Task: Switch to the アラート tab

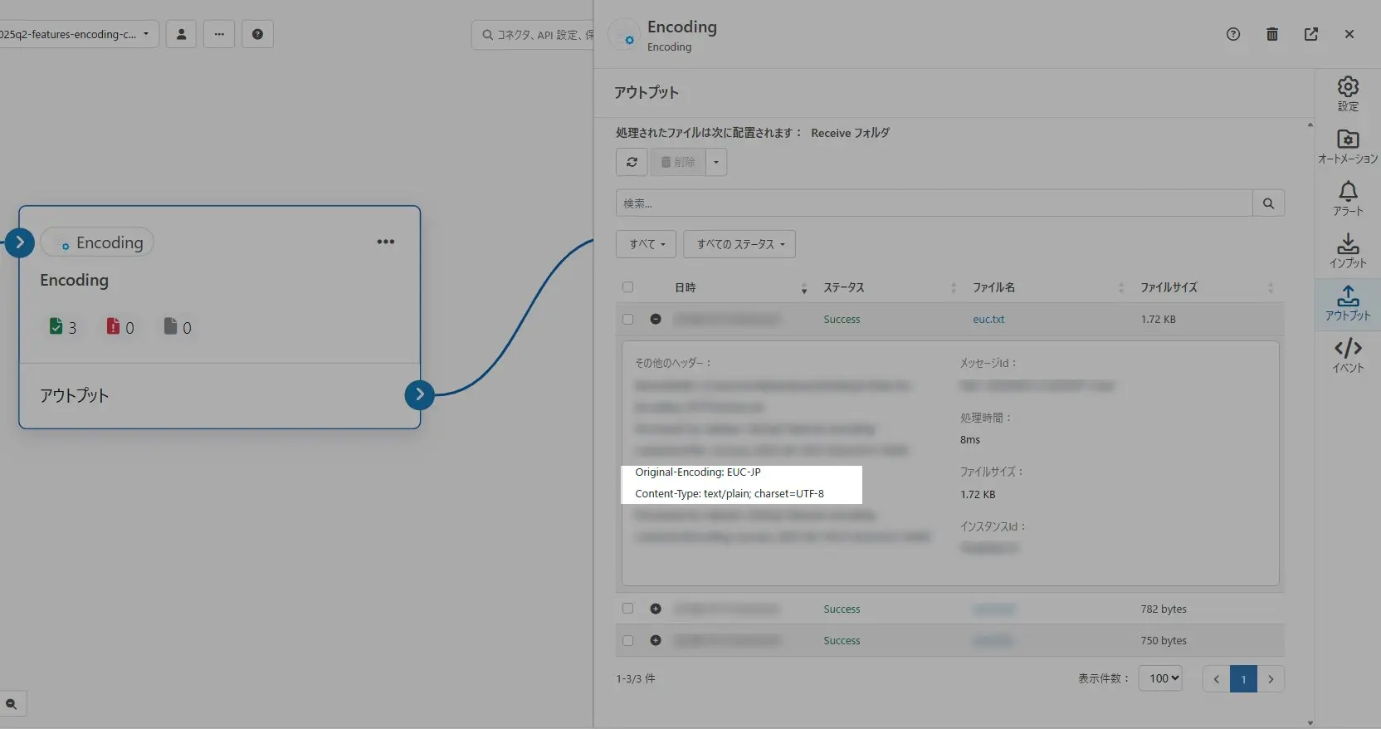Action: (x=1348, y=198)
